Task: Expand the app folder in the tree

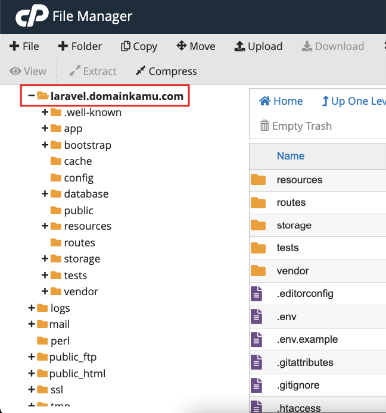Action: 45,129
